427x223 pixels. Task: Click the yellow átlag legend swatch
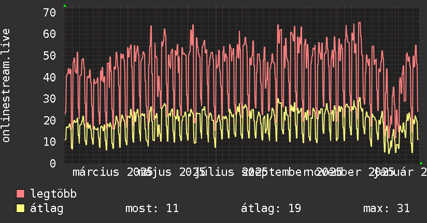coord(20,208)
